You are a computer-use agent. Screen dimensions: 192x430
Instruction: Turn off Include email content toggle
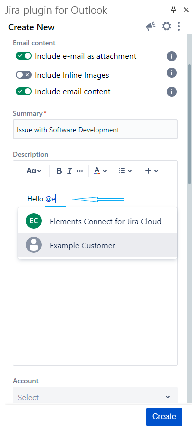coord(24,91)
